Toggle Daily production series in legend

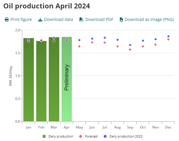tap(61, 136)
